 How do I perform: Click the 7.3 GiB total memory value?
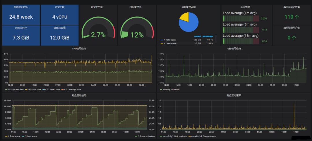coord(21,38)
